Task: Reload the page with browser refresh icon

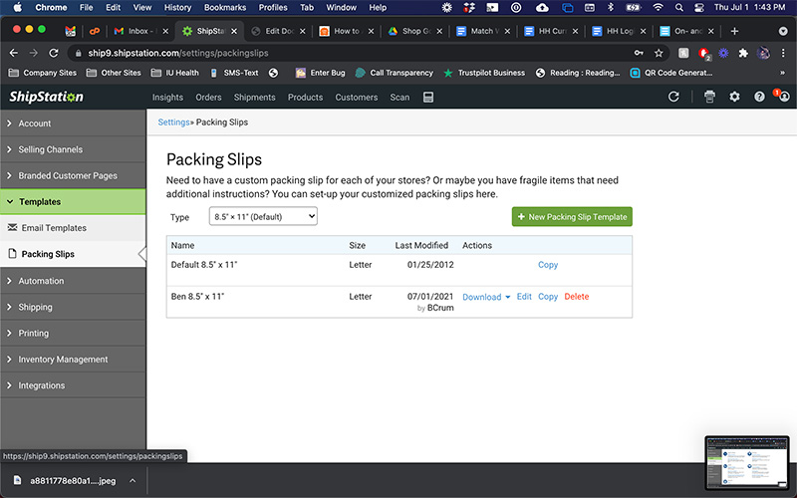Action: pyautogui.click(x=54, y=53)
